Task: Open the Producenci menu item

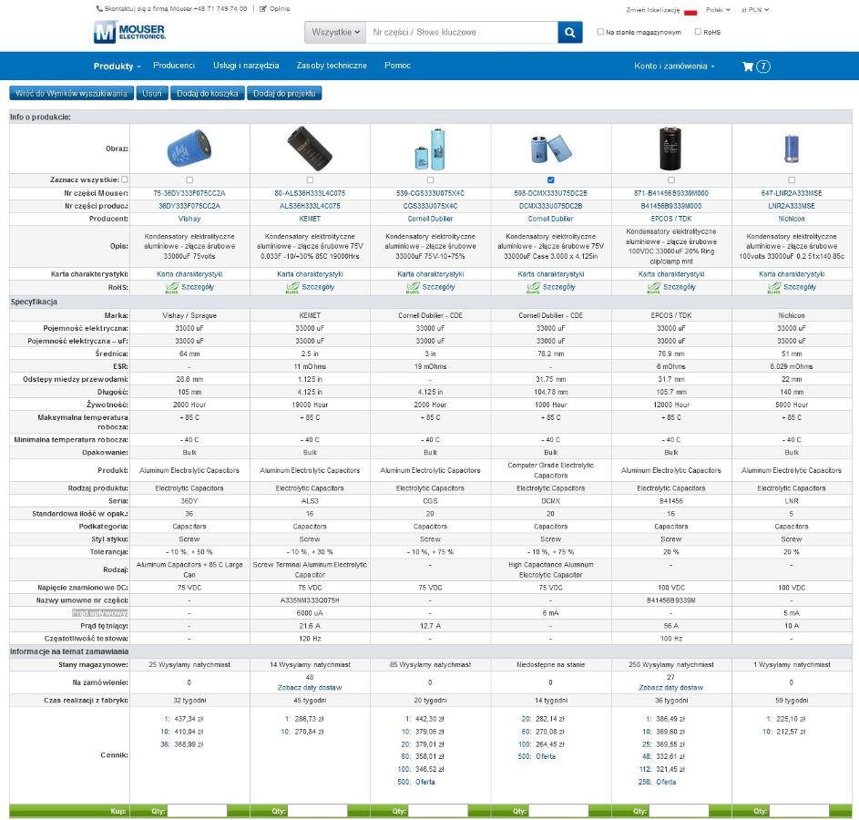Action: pos(174,66)
